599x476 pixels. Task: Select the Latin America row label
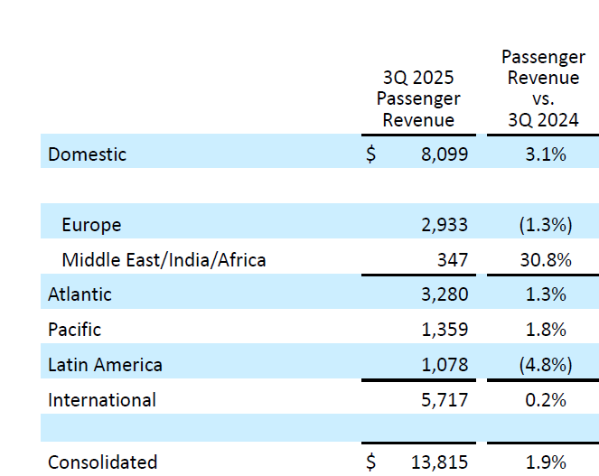[105, 365]
